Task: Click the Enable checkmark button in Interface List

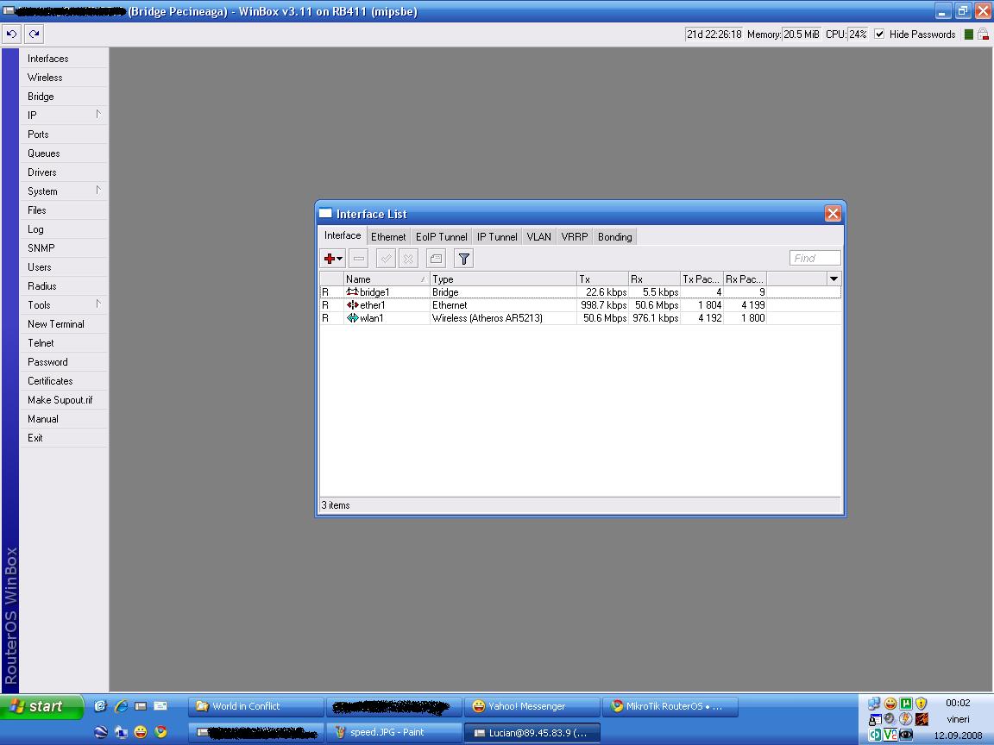Action: 386,259
